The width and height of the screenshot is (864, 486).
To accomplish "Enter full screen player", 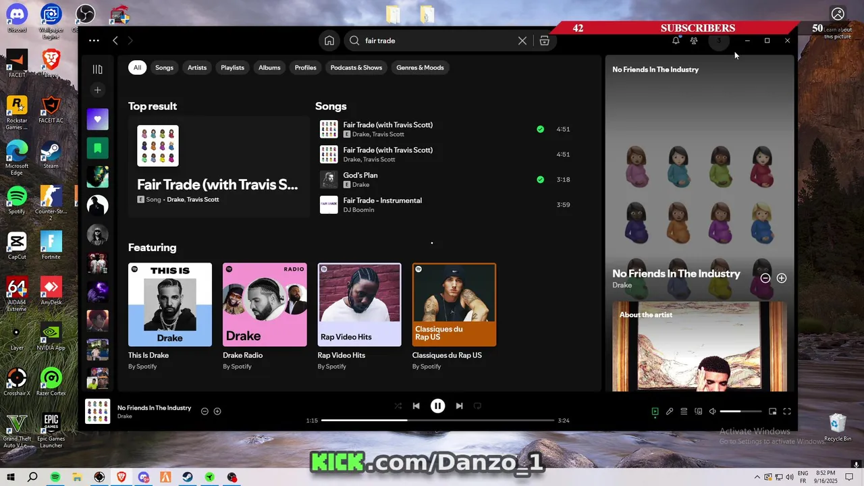I will click(x=787, y=411).
